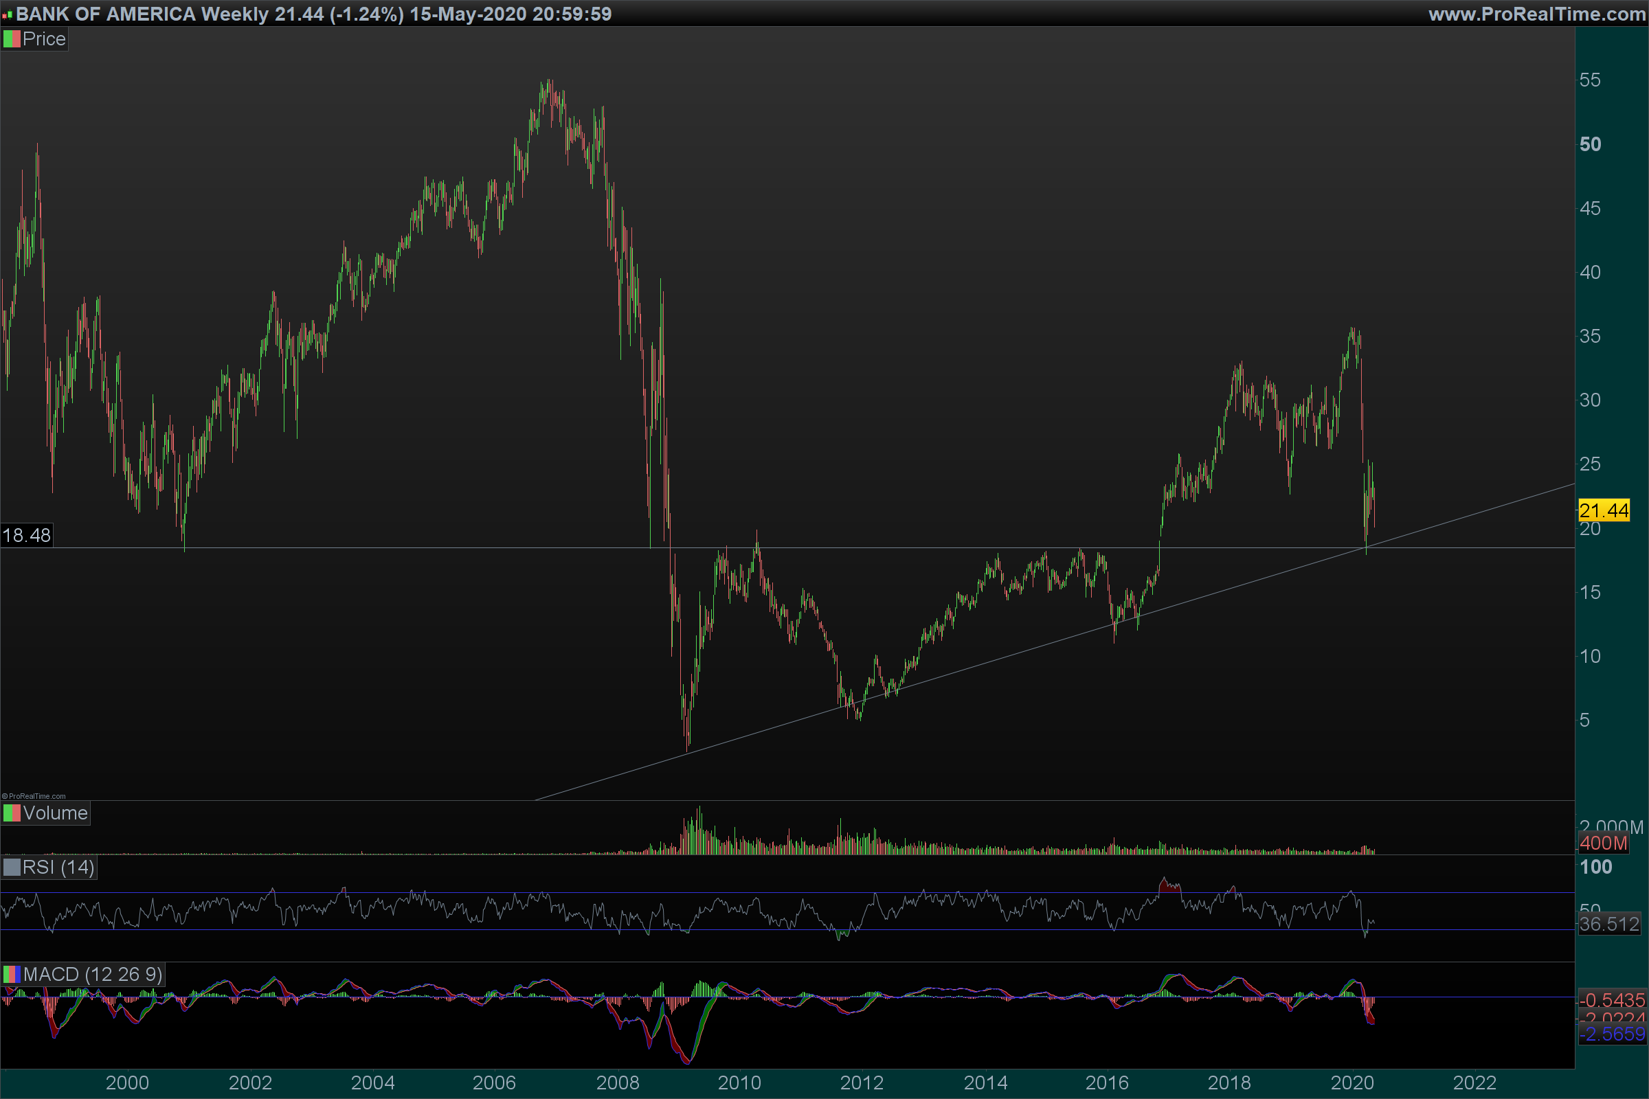
Task: Click the gray square icon beside RSI (14)
Action: (x=11, y=868)
